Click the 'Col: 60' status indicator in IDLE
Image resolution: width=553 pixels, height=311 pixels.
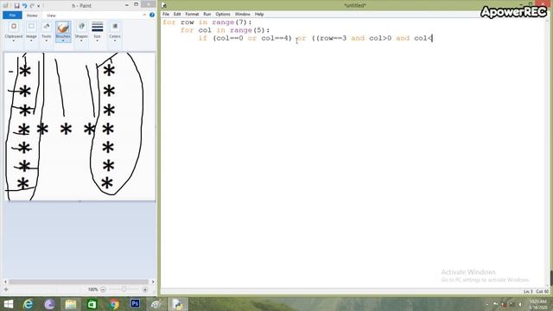(543, 292)
